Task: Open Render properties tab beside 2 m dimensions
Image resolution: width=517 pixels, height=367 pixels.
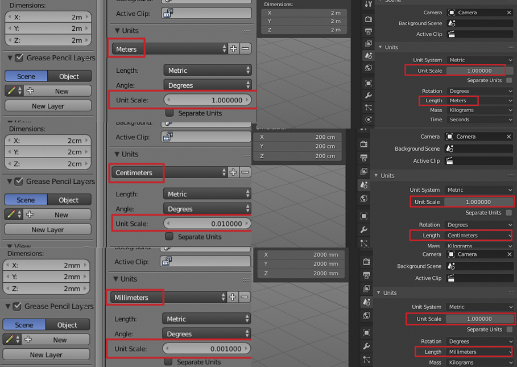Action: 369,19
